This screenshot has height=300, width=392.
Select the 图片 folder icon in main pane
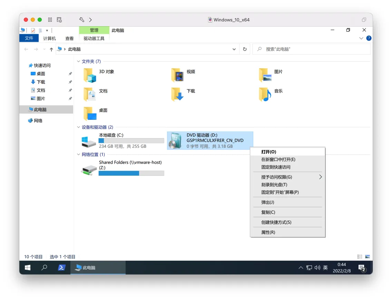(265, 75)
